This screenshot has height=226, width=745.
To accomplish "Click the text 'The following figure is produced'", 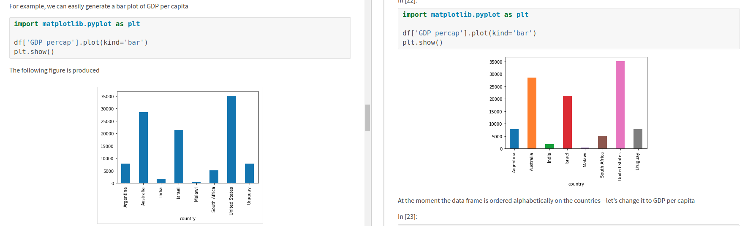I will tap(54, 70).
